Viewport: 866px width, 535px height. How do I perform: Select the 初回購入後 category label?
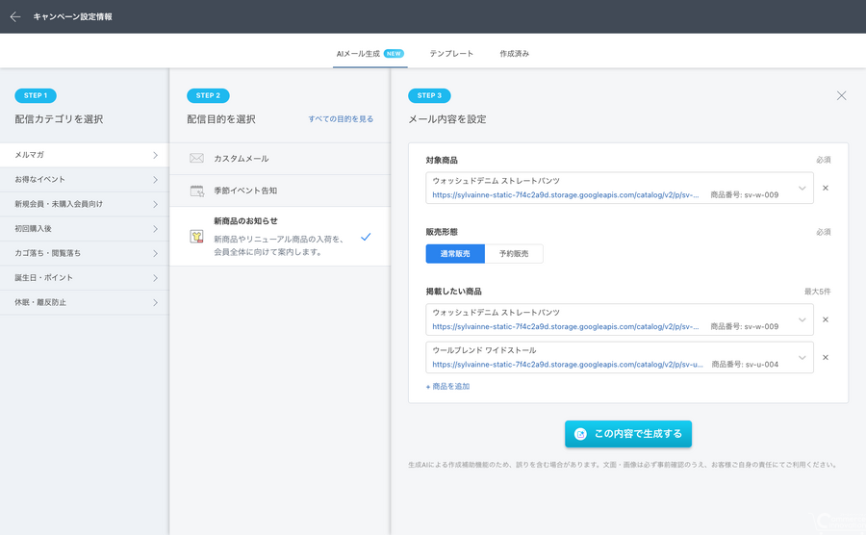point(33,229)
